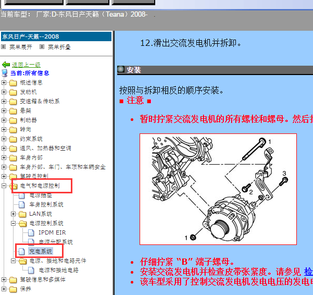Click the folder icon for 悬架
Screen dimensions: 313x295
tap(13, 111)
